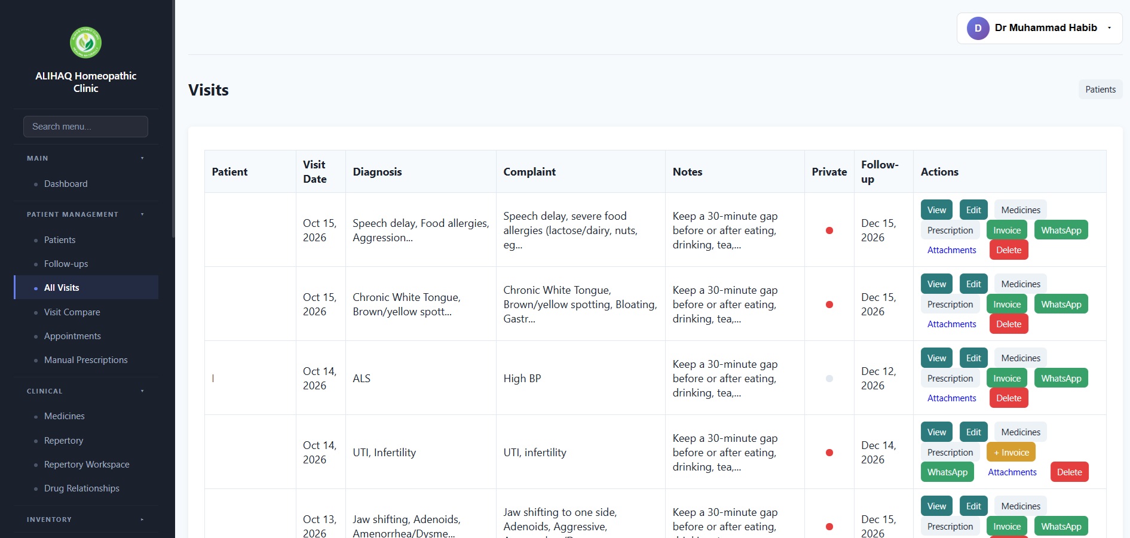1130x538 pixels.
Task: Click the Patients button near Visits heading
Action: click(x=1100, y=90)
